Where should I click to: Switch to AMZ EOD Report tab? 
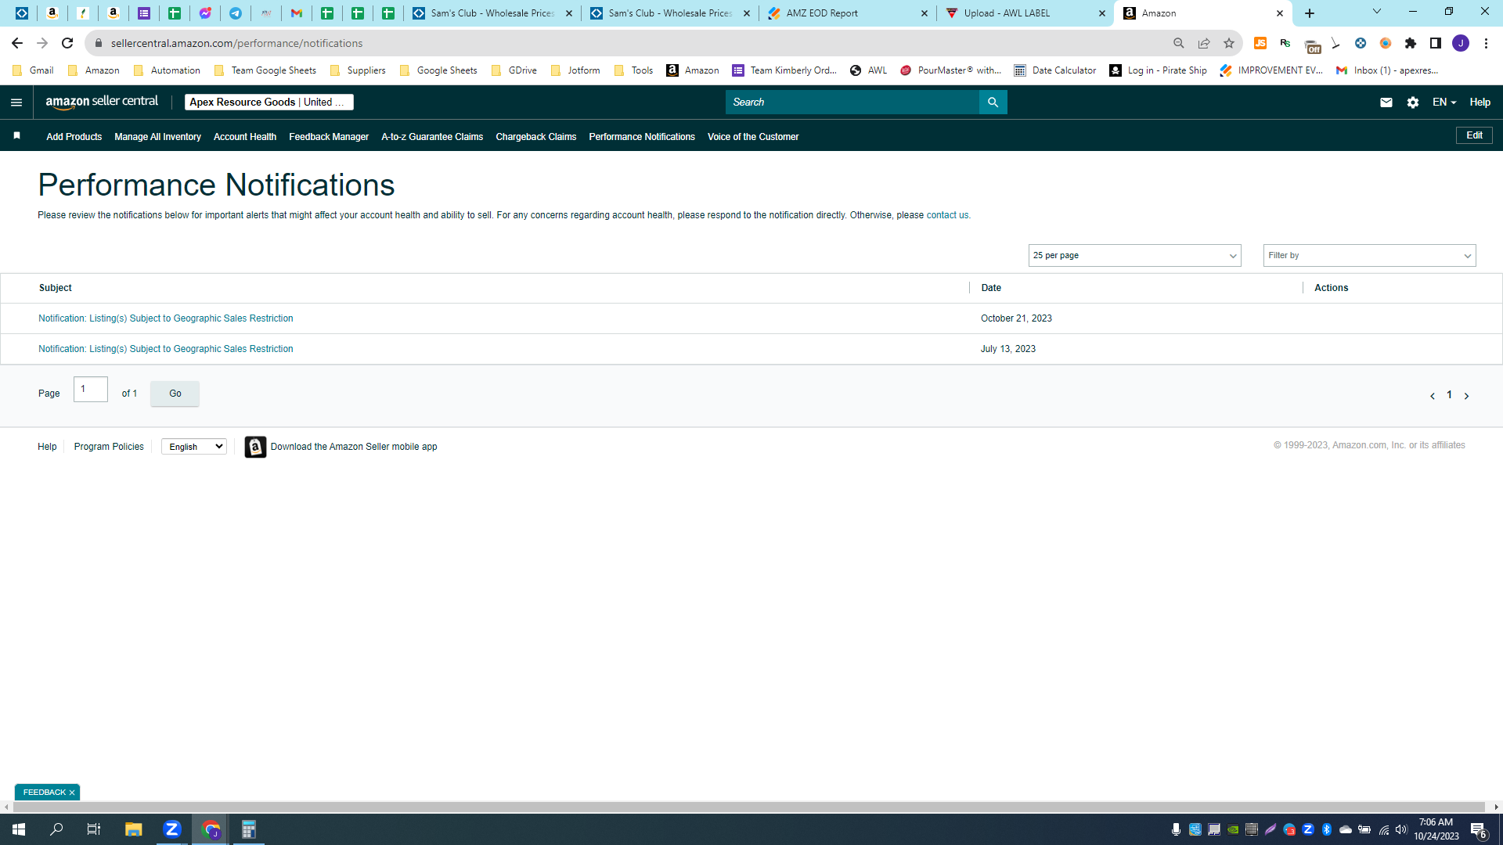848,13
